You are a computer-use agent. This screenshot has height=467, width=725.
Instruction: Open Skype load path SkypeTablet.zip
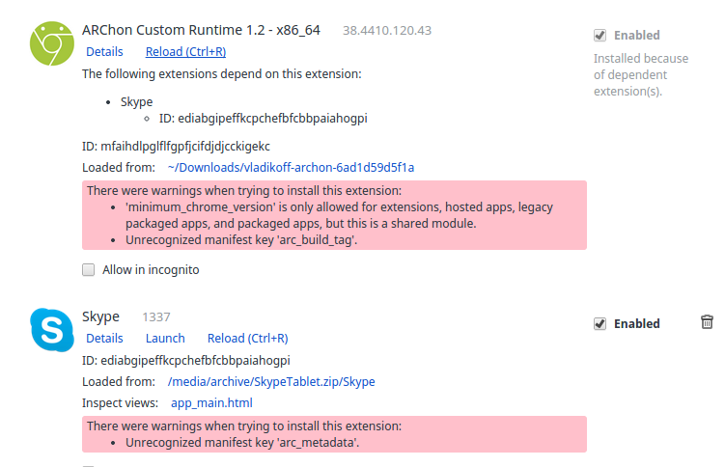pos(271,381)
